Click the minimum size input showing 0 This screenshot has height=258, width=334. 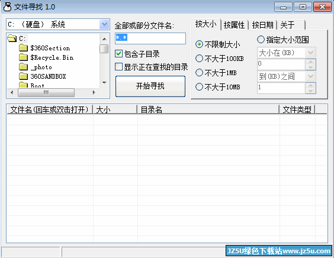[x=281, y=64]
